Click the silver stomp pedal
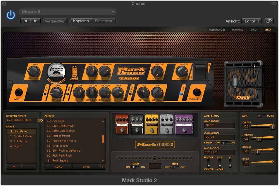 [166, 125]
